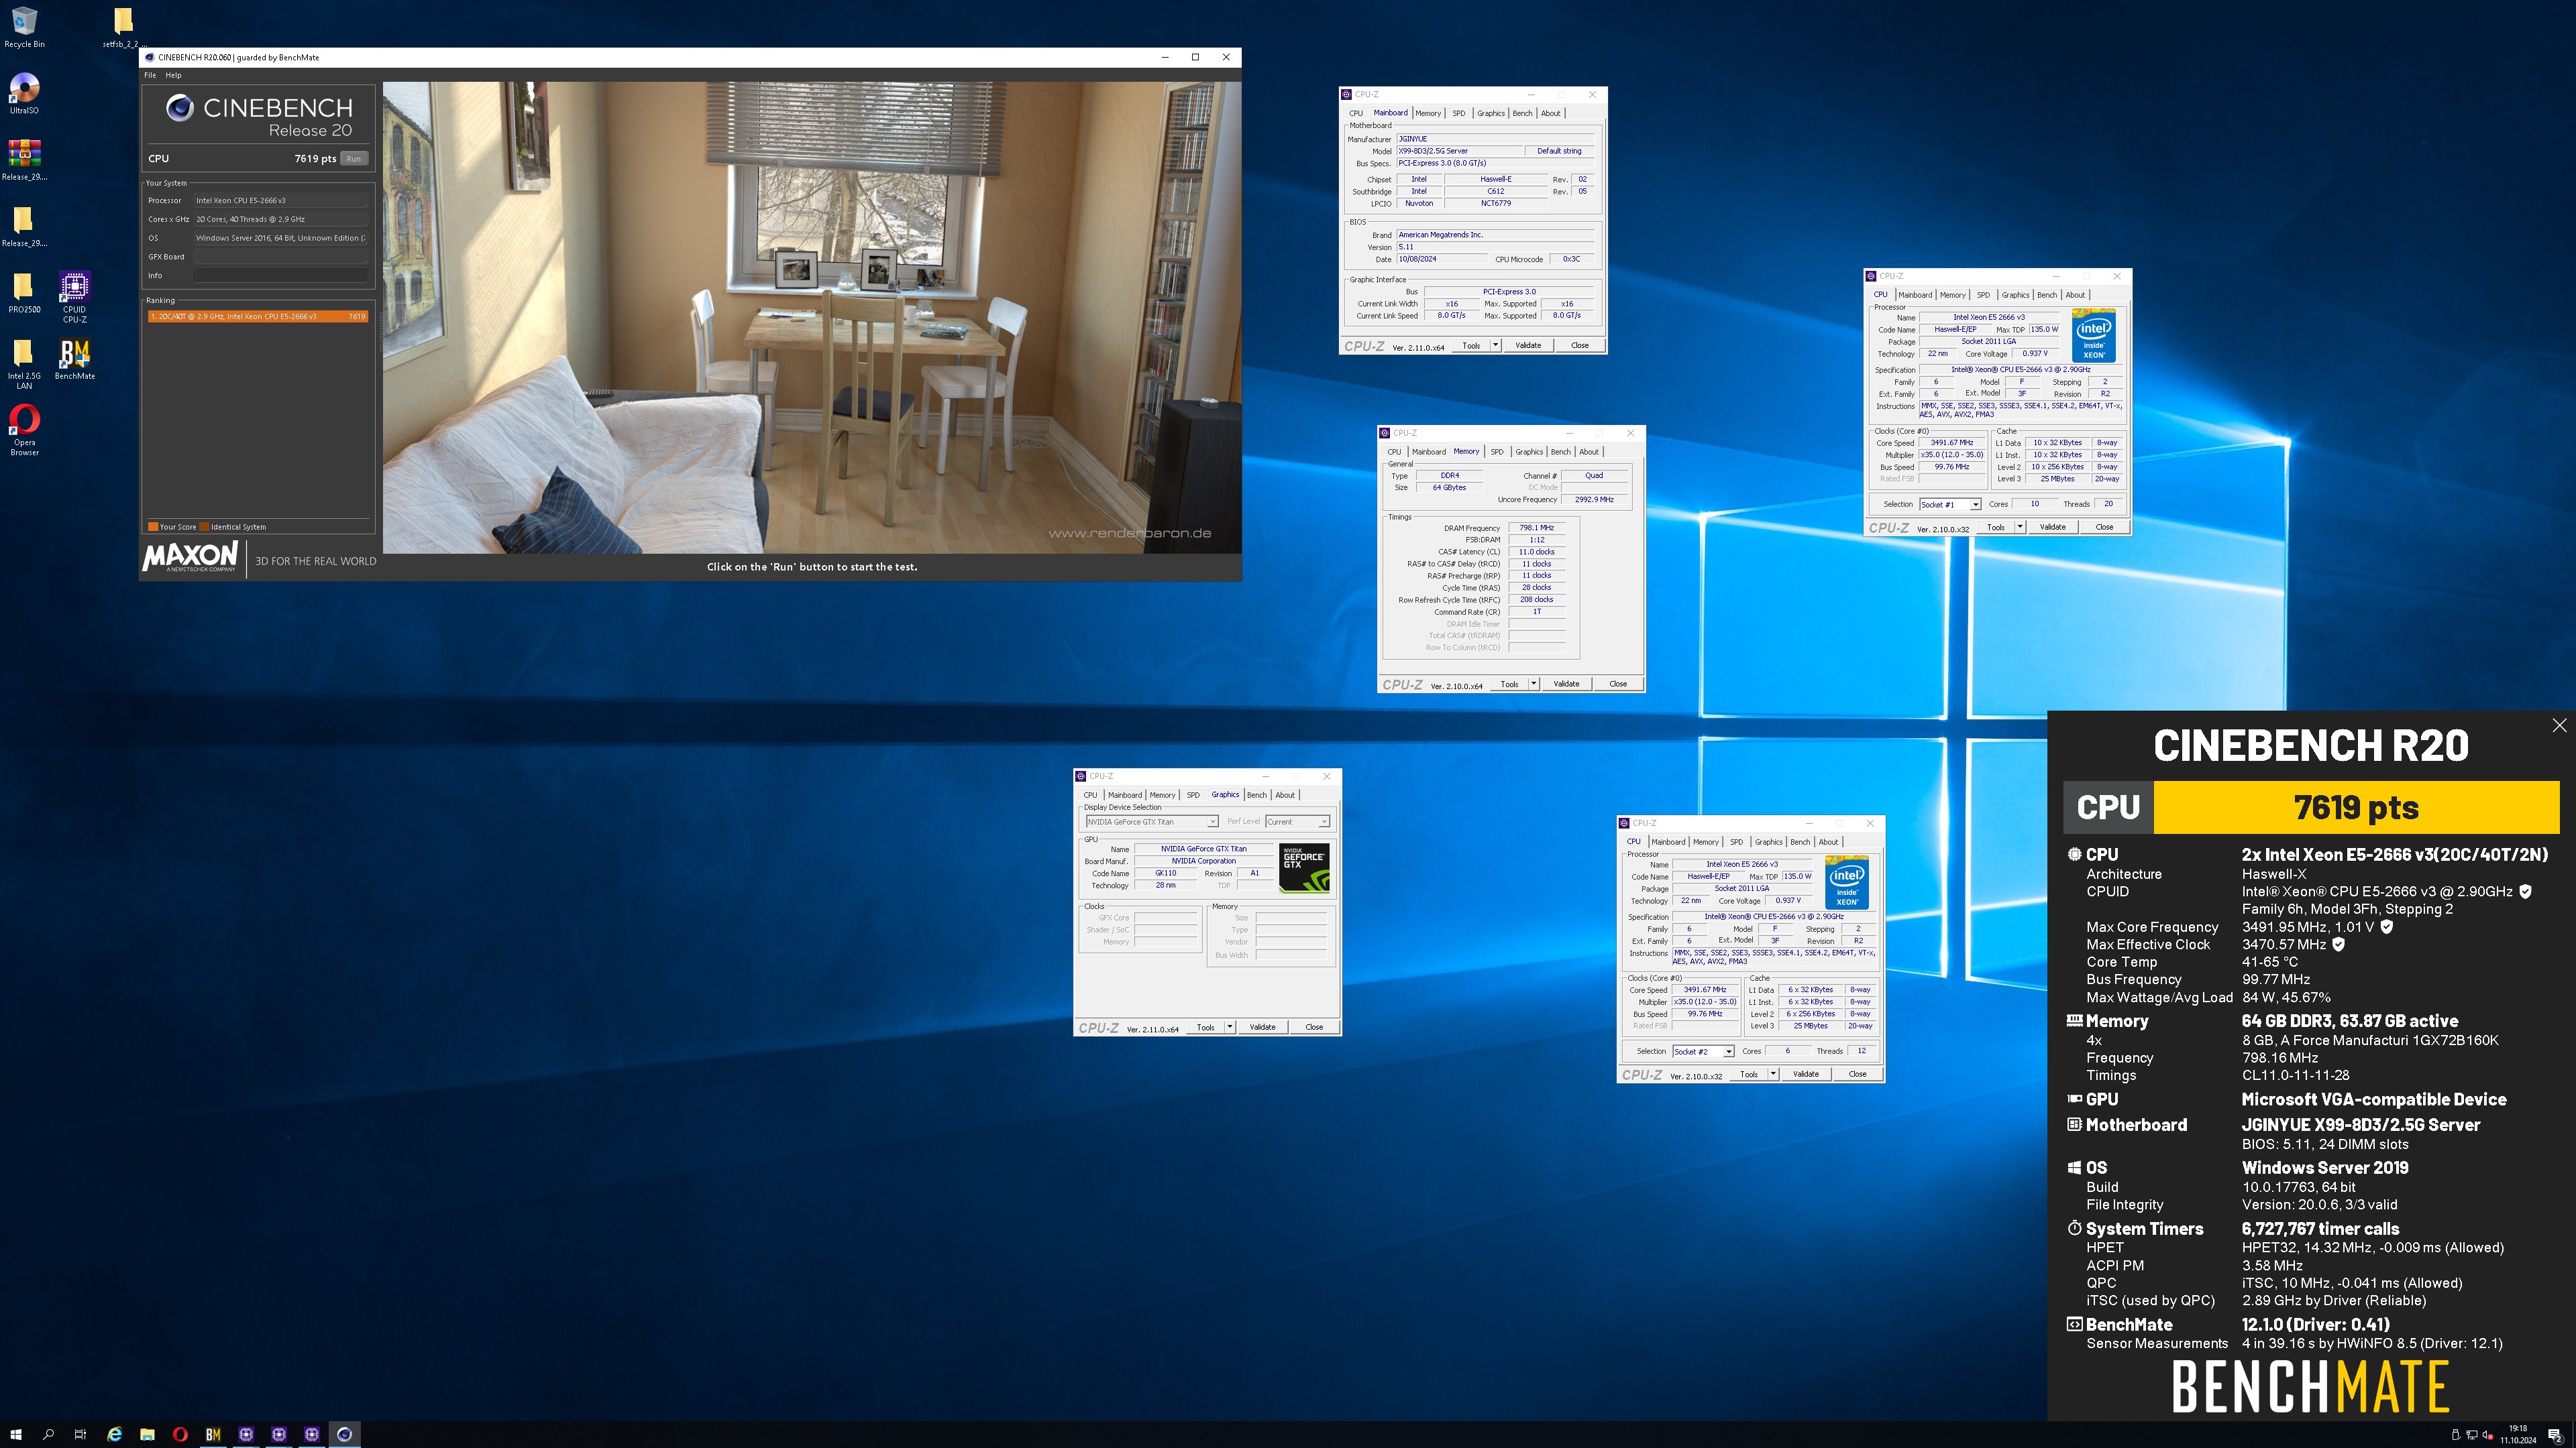Select the CPUID CPU-Z desktop shortcut
Screen dimensions: 2576x1448
tap(74, 297)
